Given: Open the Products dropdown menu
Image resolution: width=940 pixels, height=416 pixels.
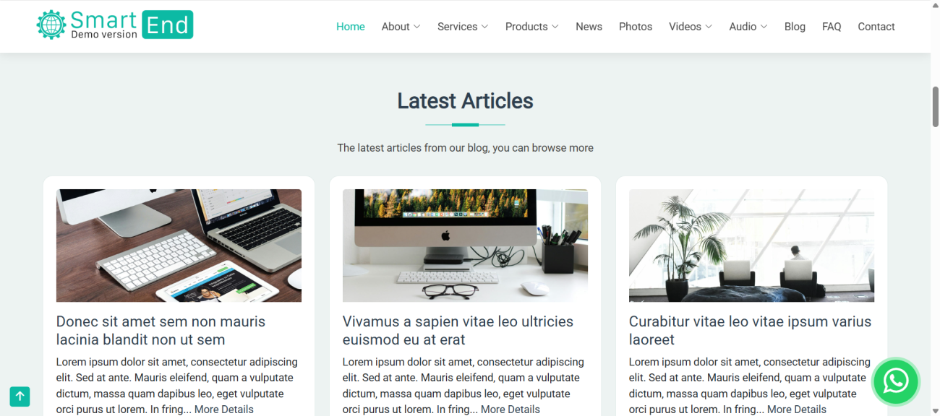Looking at the screenshot, I should [531, 27].
